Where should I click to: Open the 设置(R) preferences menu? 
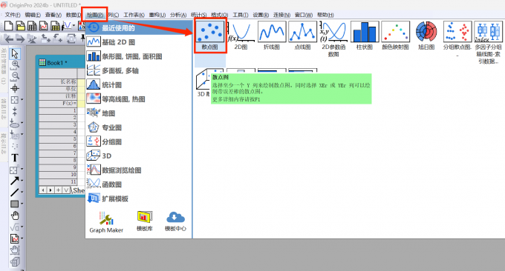pos(261,15)
